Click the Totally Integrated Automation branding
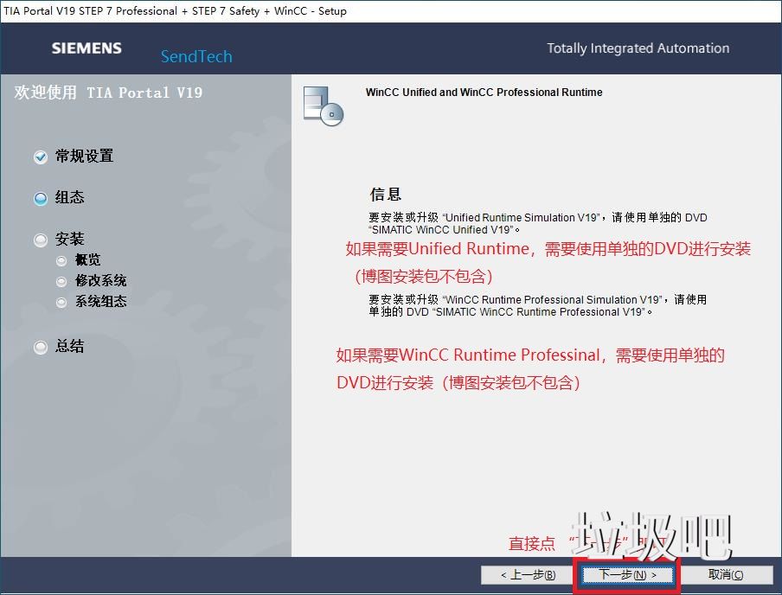The image size is (782, 595). tap(638, 48)
